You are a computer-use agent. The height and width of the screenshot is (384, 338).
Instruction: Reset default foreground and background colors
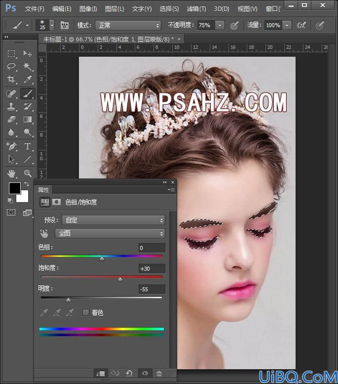10,201
